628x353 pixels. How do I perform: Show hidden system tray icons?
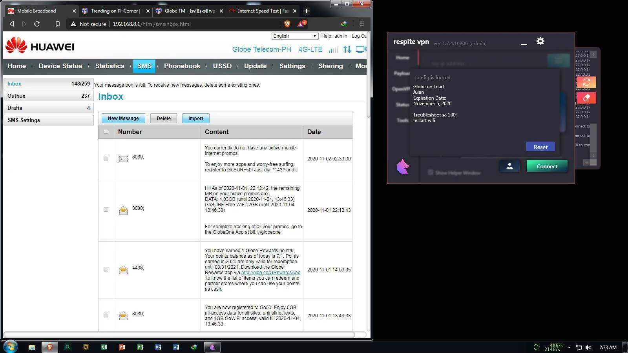click(x=569, y=348)
